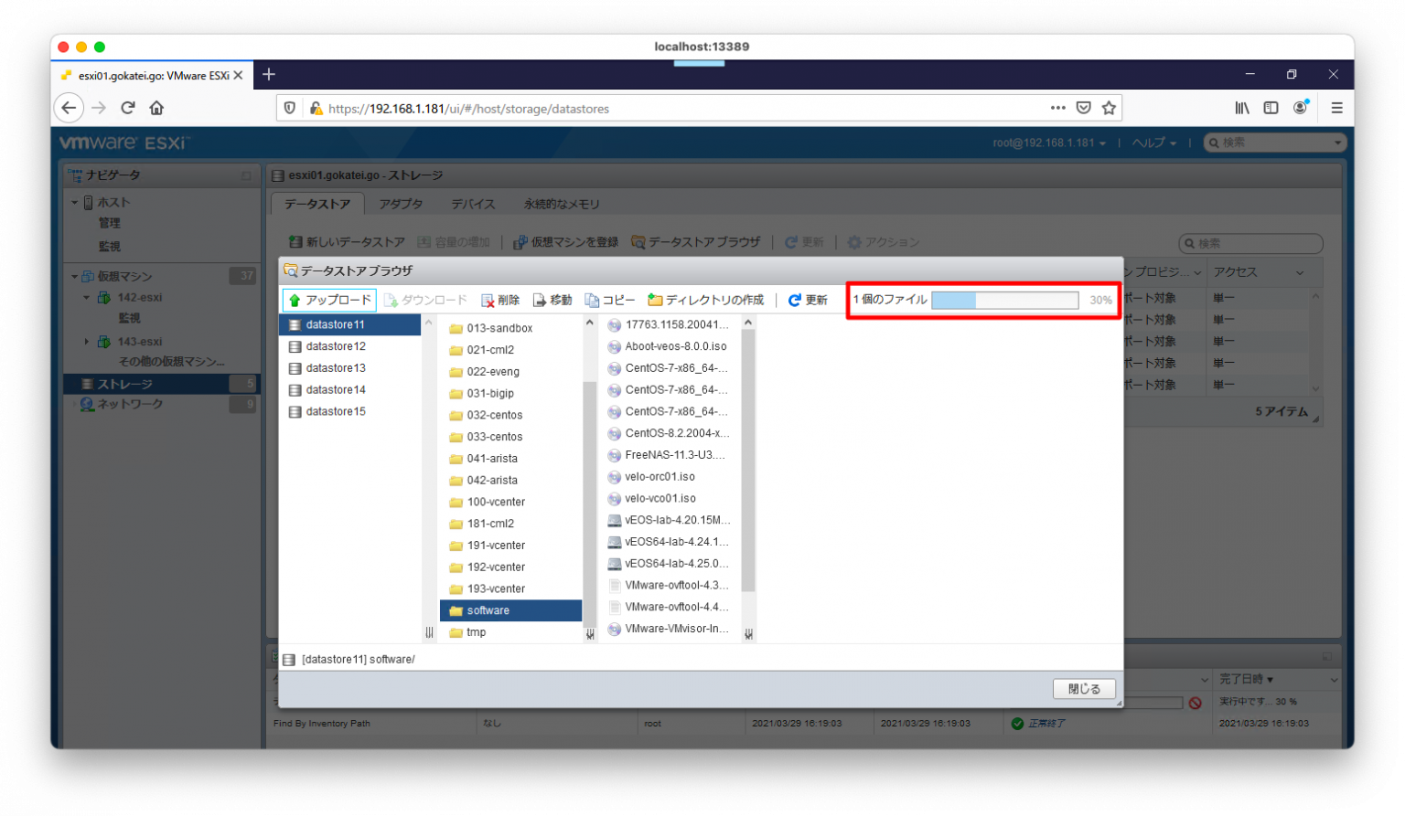This screenshot has height=816, width=1405.
Task: Switch to the デバイス tab
Action: 472,203
